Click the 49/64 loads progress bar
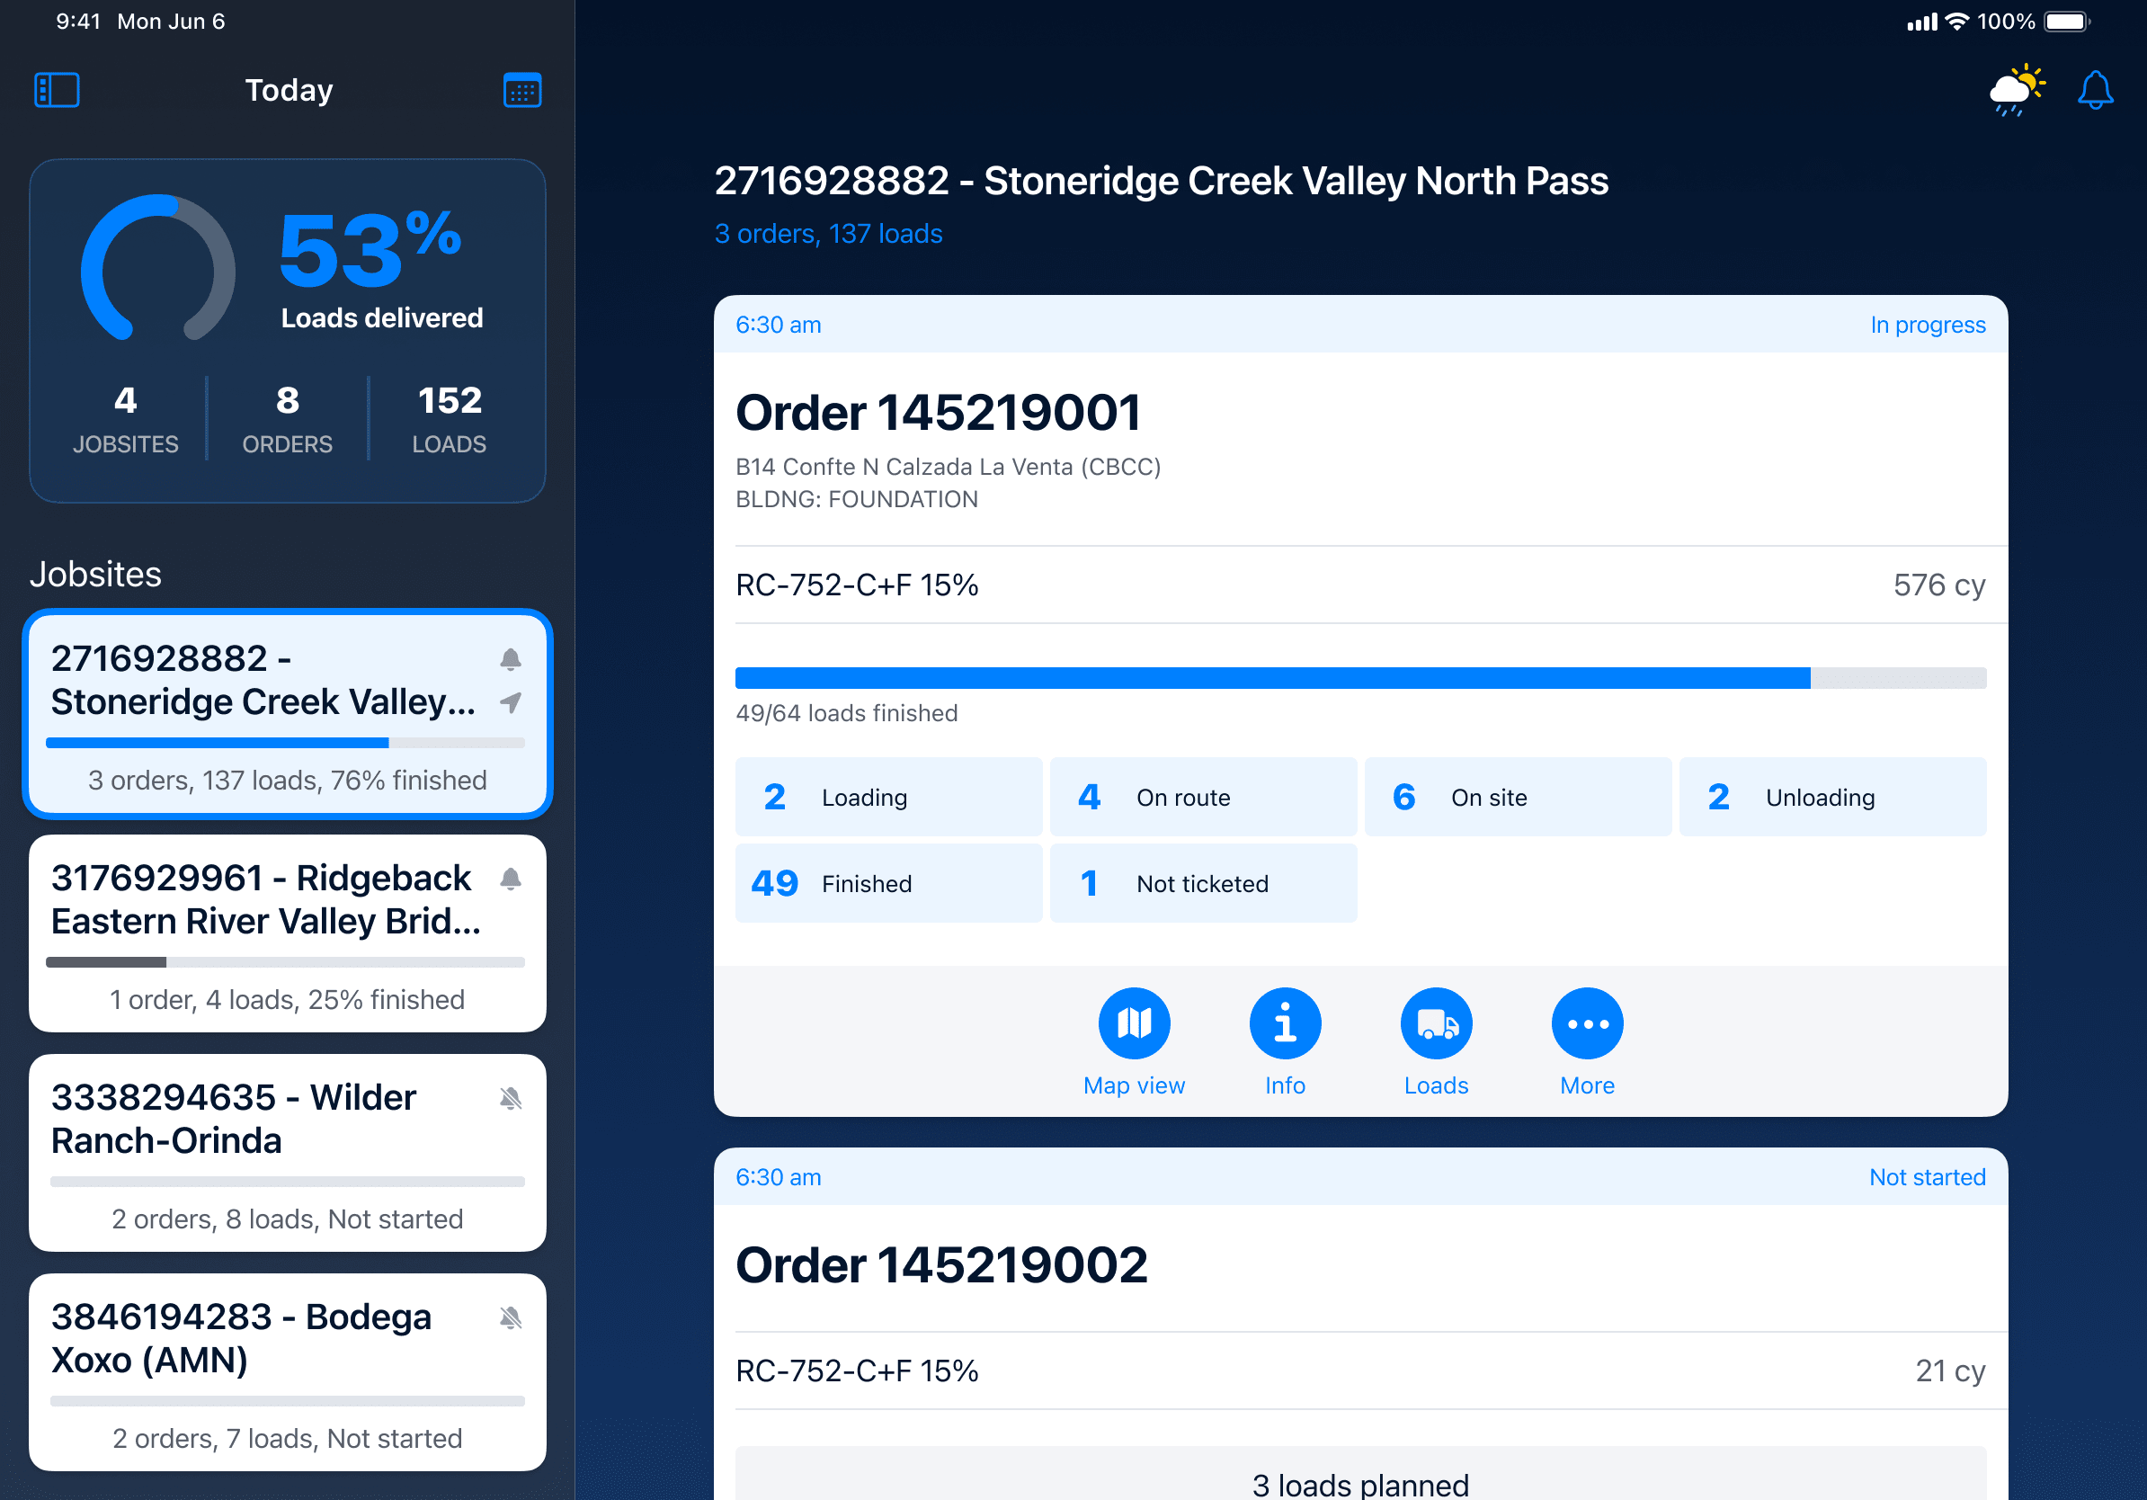Image resolution: width=2147 pixels, height=1500 pixels. [1360, 678]
